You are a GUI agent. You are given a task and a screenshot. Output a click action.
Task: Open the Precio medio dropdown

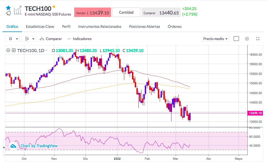click(215, 39)
